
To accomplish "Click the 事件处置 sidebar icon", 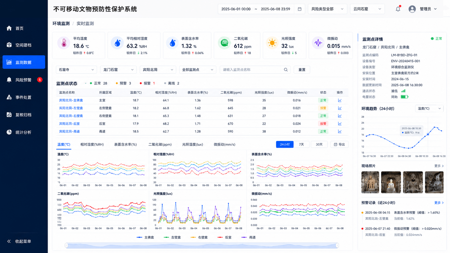I will point(9,97).
